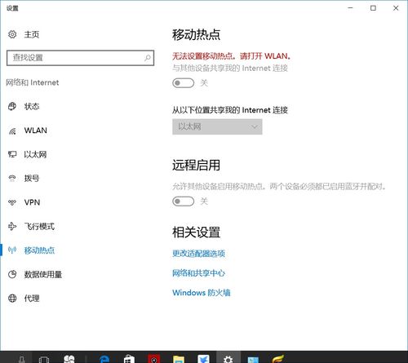
Task: Click the search magnifier icon in 查找设置 box
Action: [147, 58]
